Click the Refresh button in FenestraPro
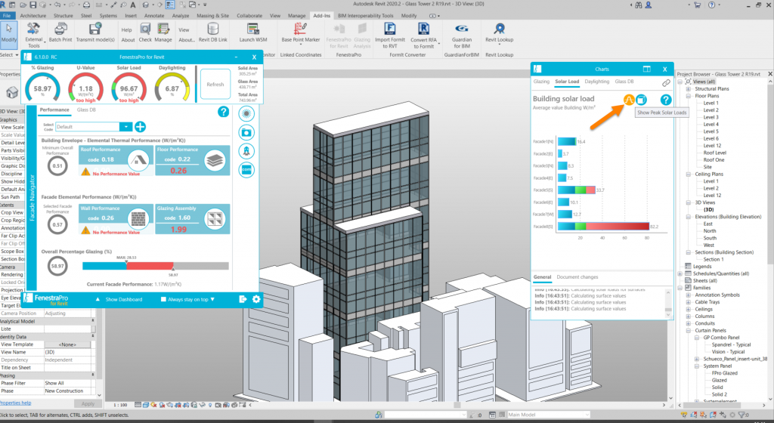 coord(215,85)
